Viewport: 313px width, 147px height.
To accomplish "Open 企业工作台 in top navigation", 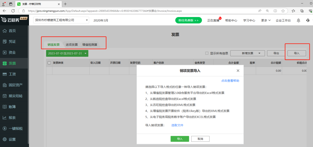I will click(x=283, y=20).
